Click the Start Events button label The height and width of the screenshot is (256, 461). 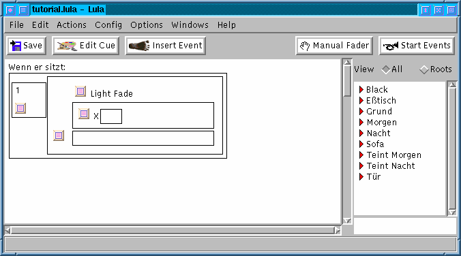click(x=426, y=46)
